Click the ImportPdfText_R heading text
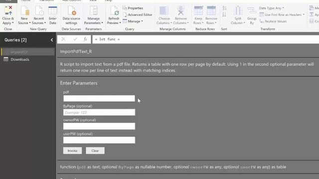This screenshot has height=179, width=319. 76,52
